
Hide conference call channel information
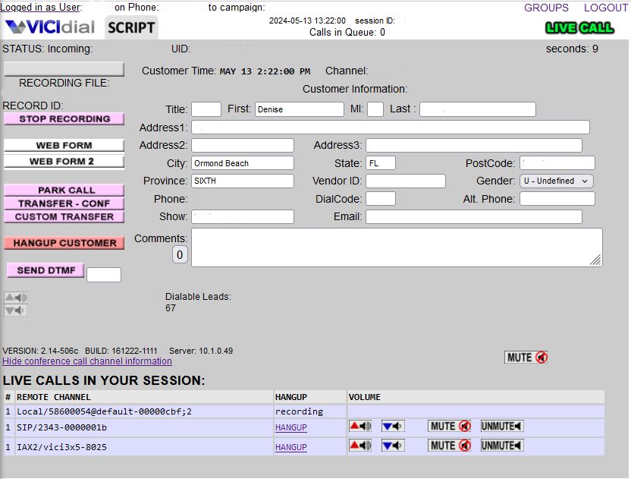[87, 361]
